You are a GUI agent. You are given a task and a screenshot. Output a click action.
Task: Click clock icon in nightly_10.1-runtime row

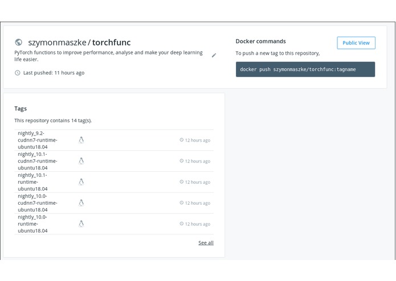click(x=181, y=181)
